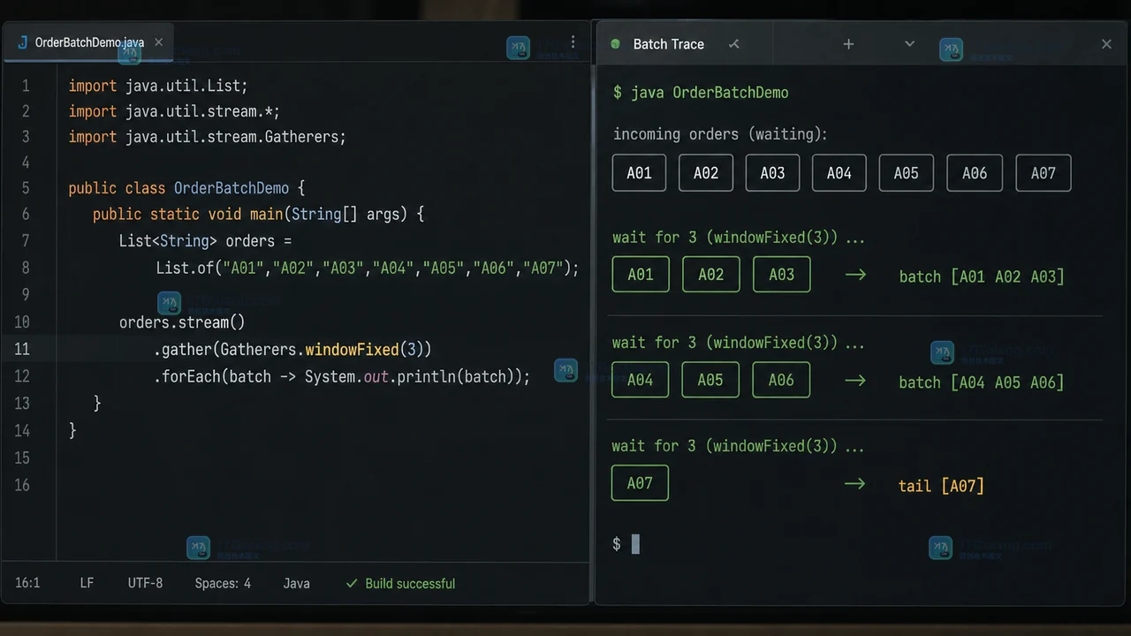Switch to the OrderBatchDemo.java tab
The height and width of the screenshot is (636, 1131).
click(x=87, y=42)
